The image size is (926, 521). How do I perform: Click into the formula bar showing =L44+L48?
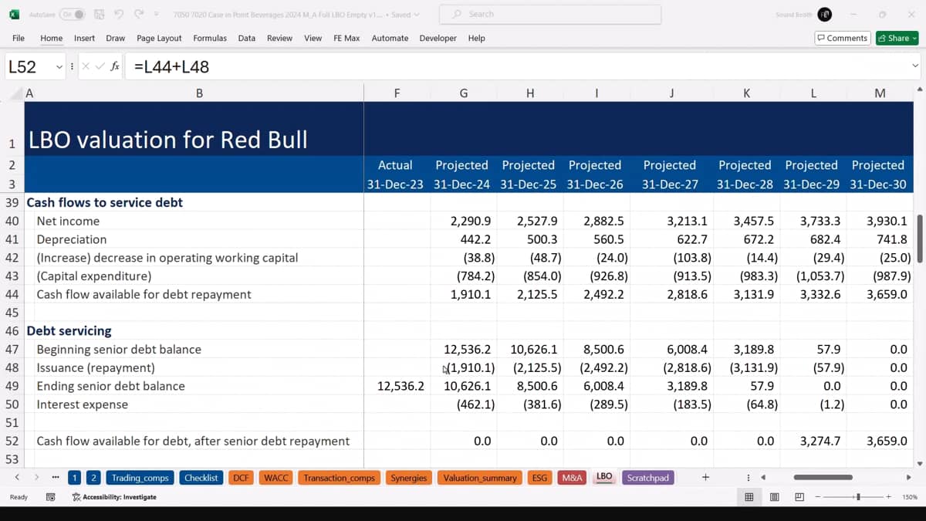[517, 67]
